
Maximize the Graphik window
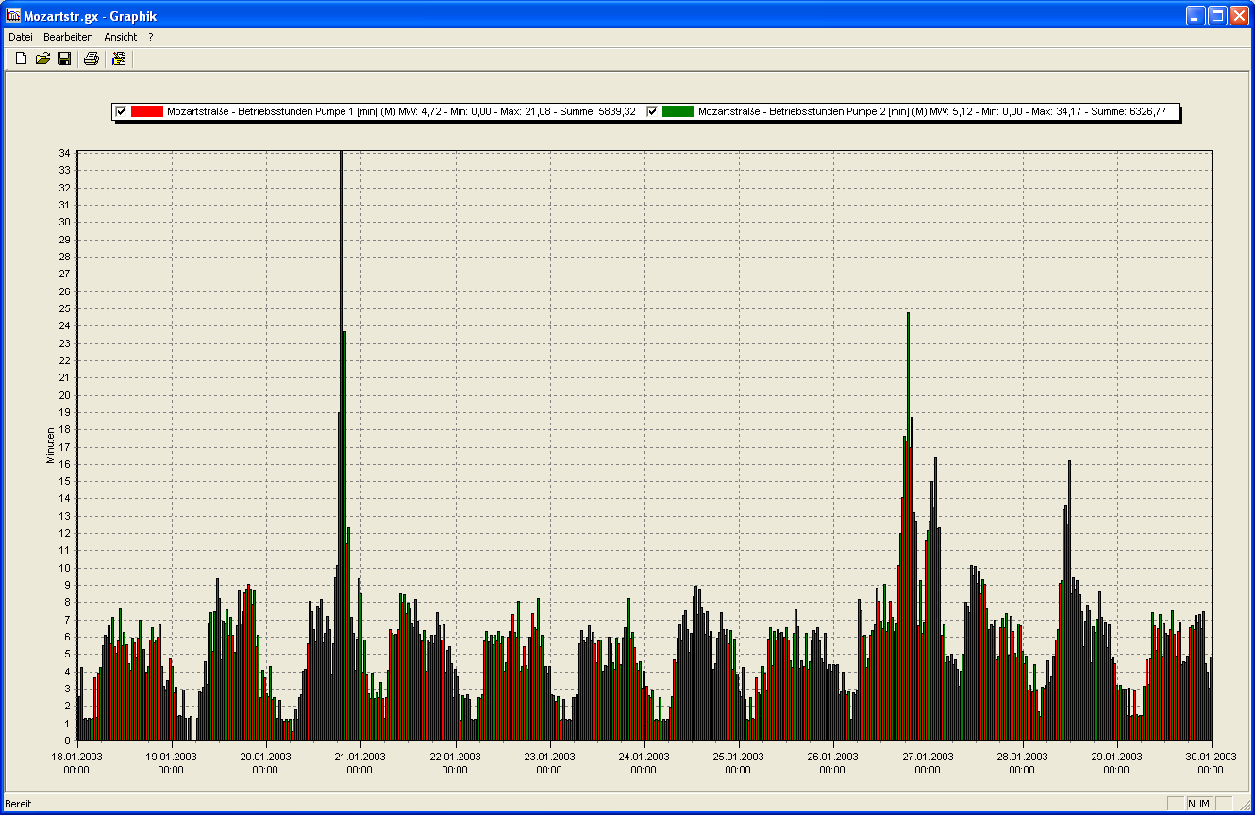click(1217, 15)
